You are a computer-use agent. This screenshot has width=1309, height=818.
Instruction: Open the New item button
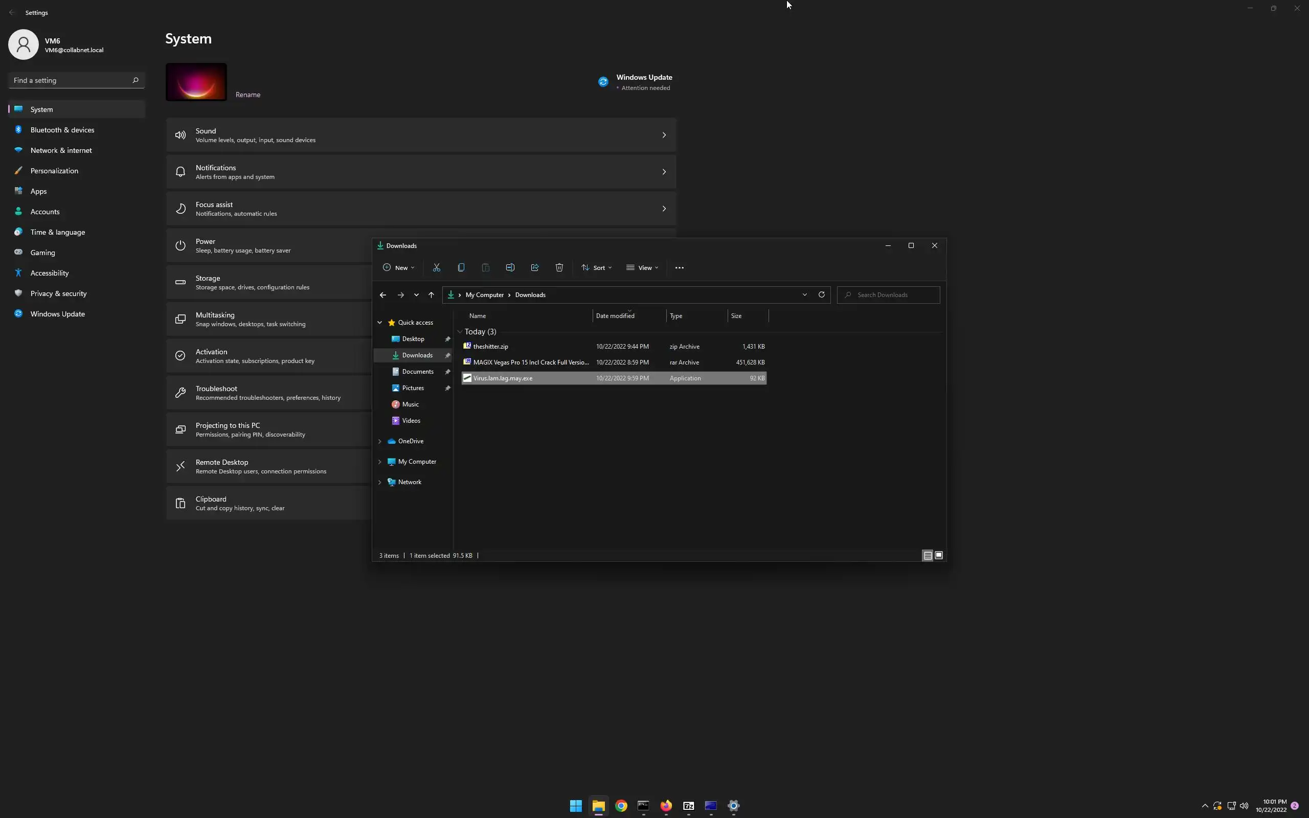pyautogui.click(x=399, y=268)
